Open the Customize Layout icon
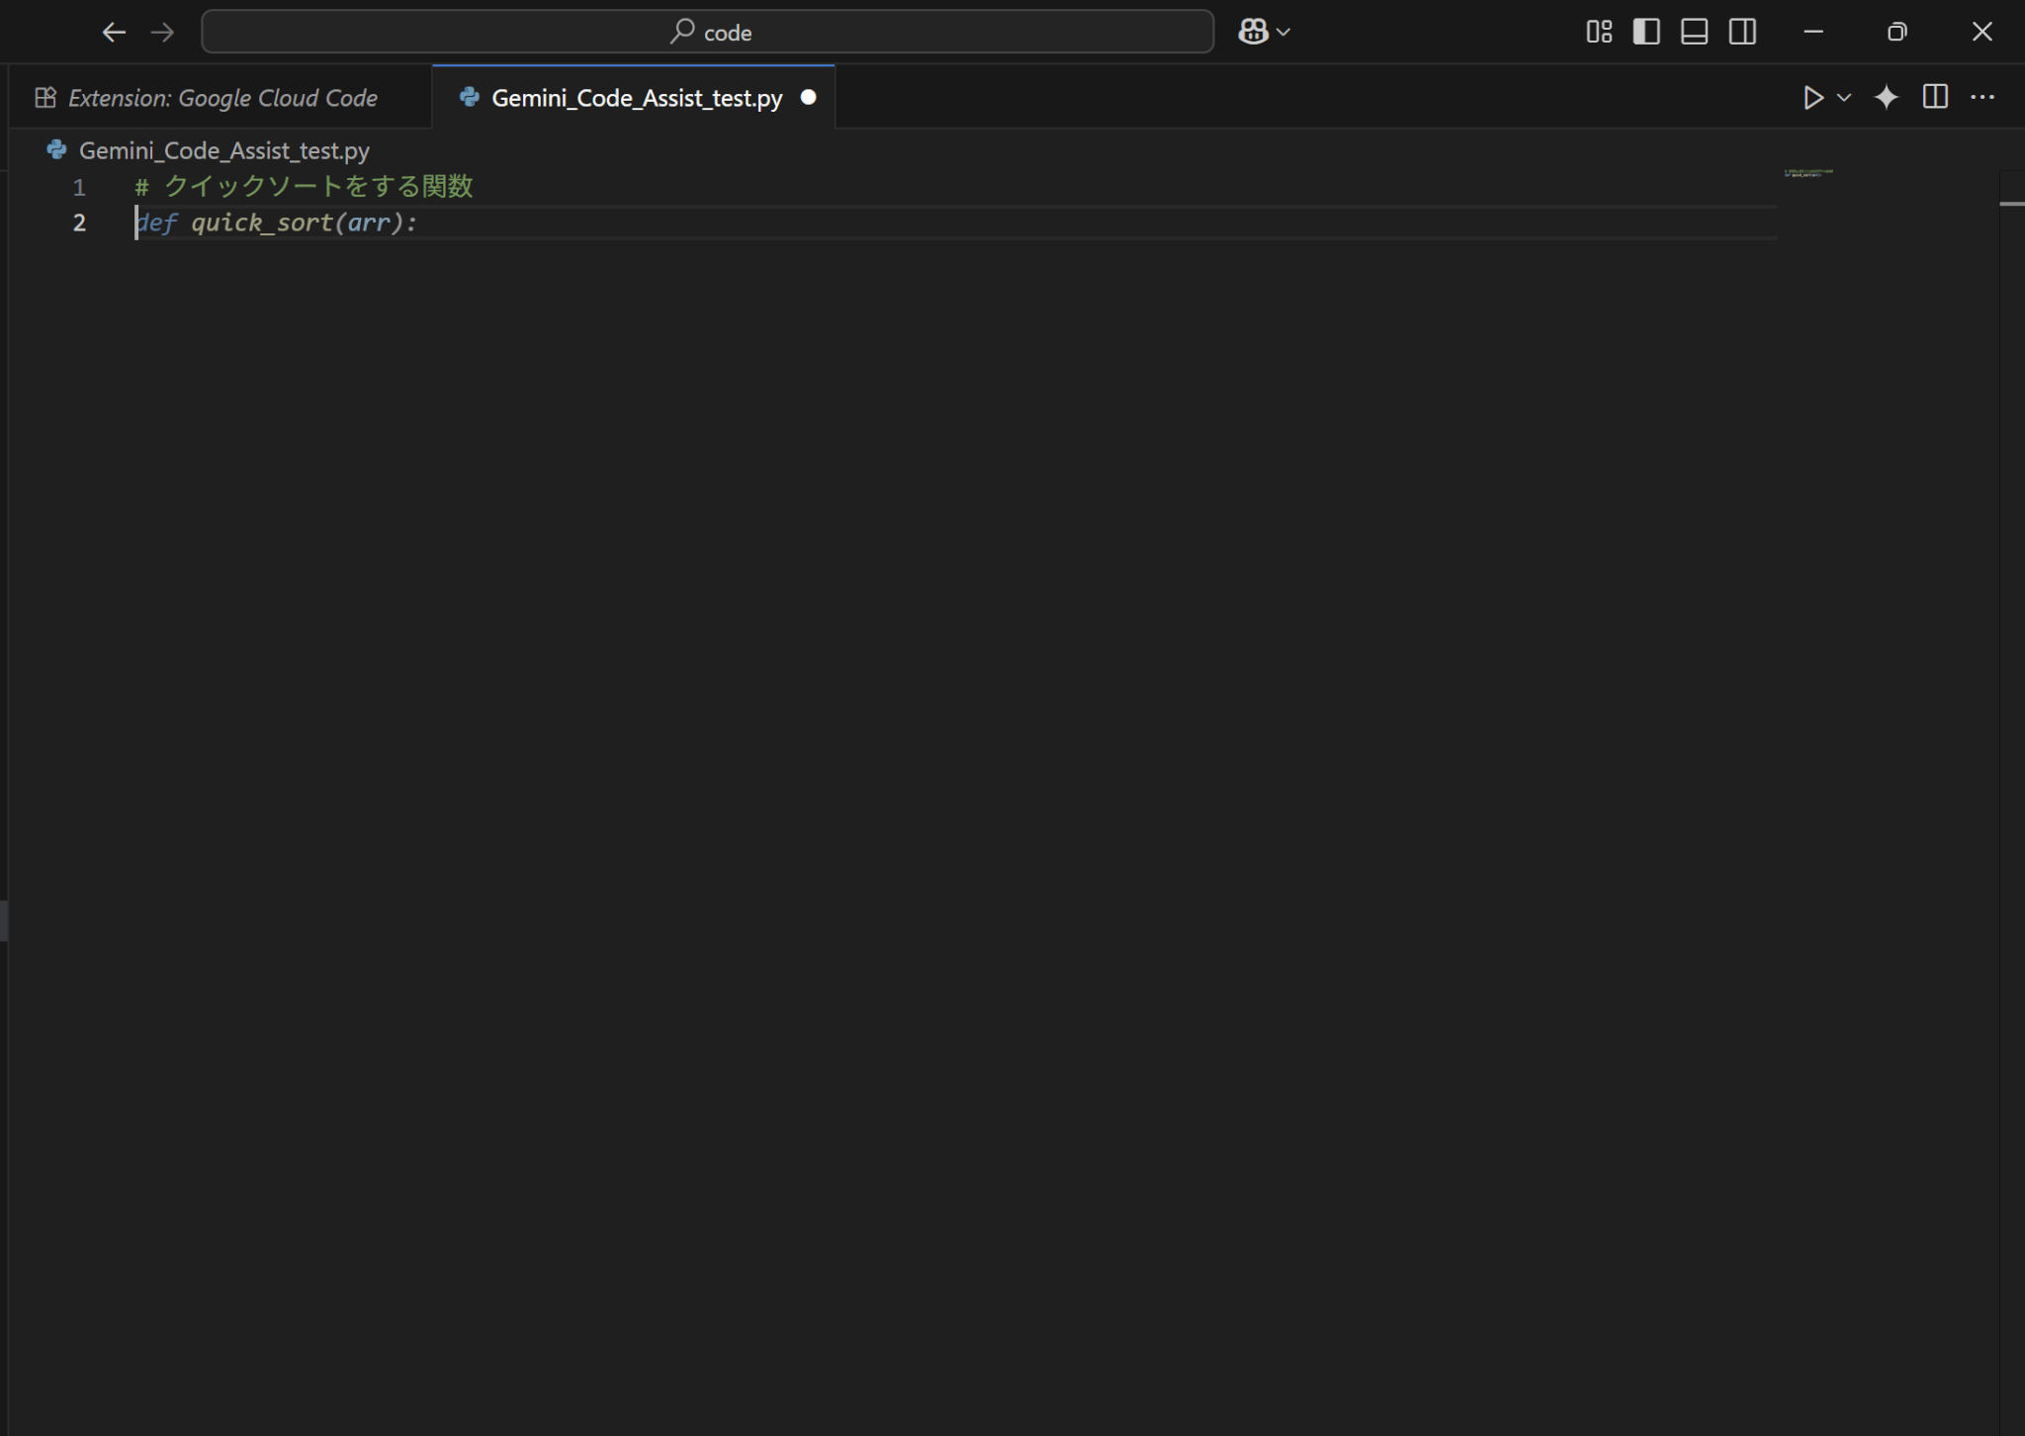Screen dimensions: 2025x1436 pos(1599,32)
